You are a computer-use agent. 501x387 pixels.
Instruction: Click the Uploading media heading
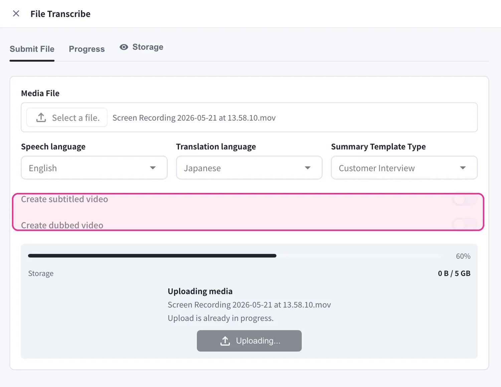[200, 291]
